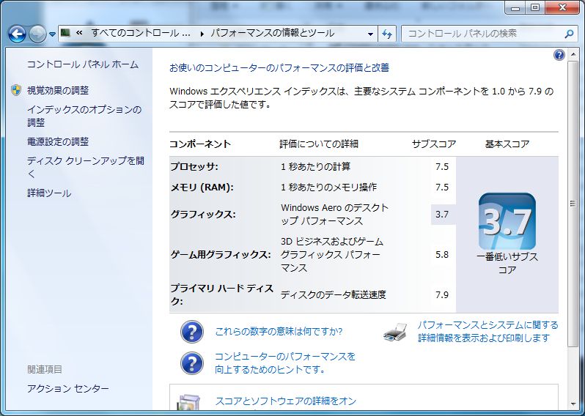
Task: Click the コンポーネント column header
Action: (x=200, y=144)
